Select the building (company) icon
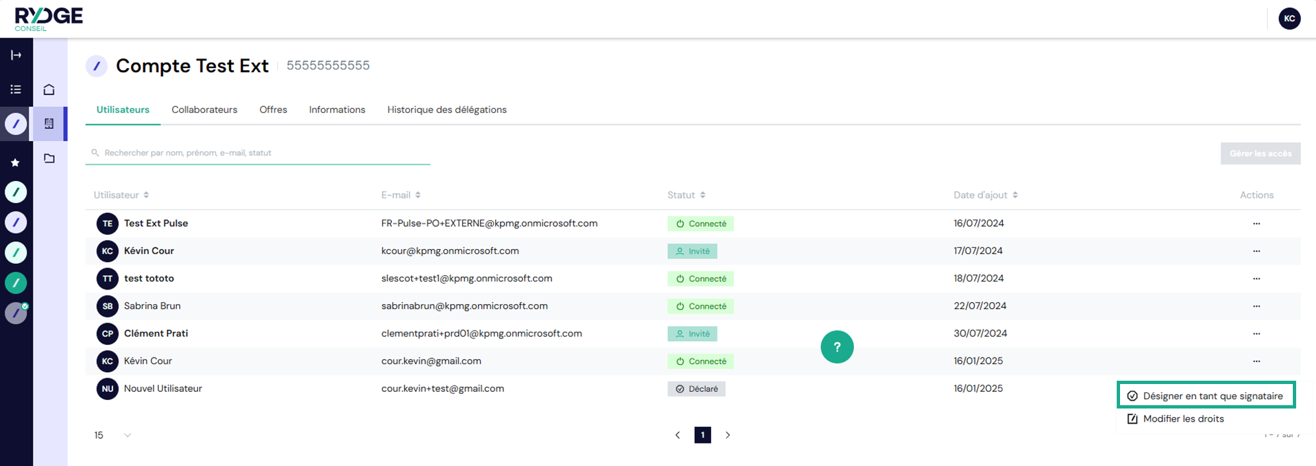Image resolution: width=1316 pixels, height=466 pixels. pos(49,124)
